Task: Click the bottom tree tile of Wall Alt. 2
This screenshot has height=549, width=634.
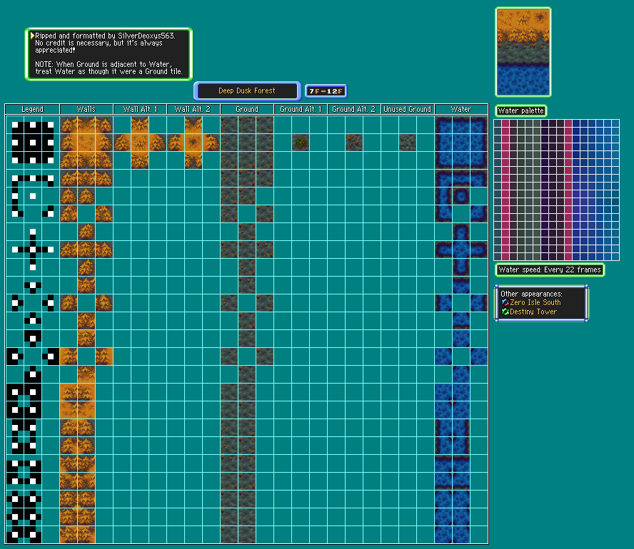Action: coord(193,160)
